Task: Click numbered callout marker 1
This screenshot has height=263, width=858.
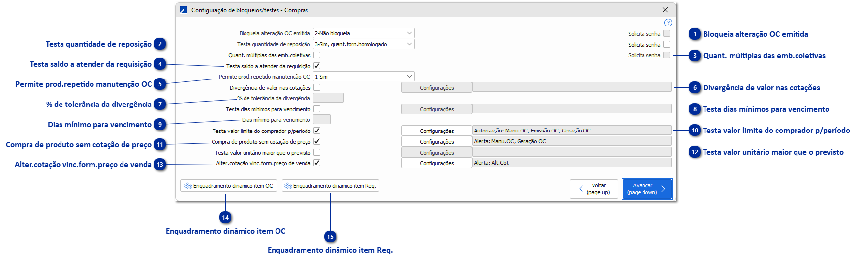Action: [x=695, y=34]
